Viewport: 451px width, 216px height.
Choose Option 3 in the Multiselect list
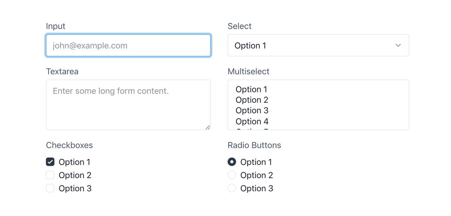[x=252, y=111]
